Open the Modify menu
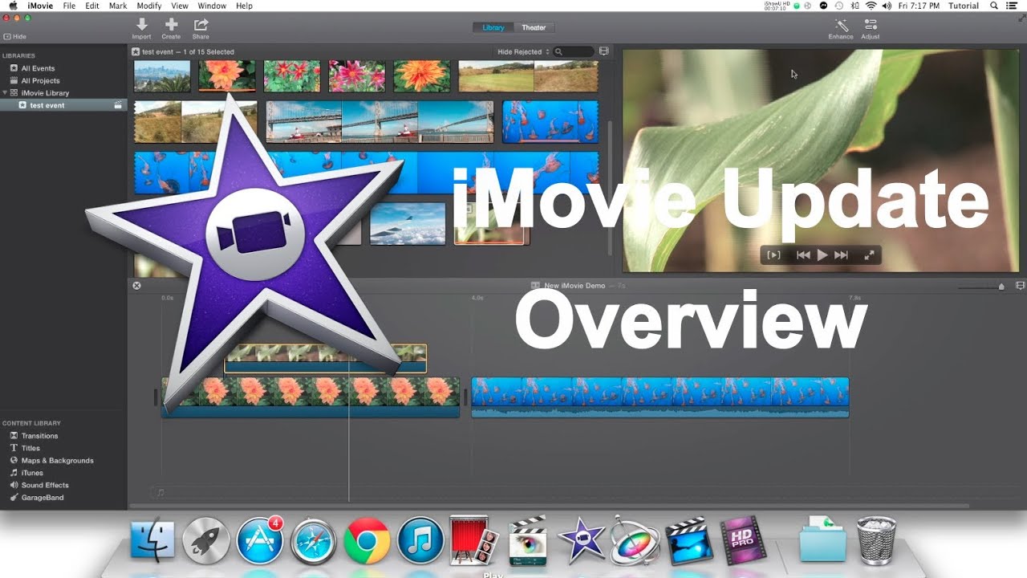This screenshot has height=578, width=1027. coord(148,6)
